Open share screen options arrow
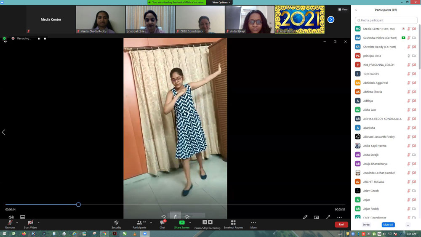The width and height of the screenshot is (421, 237). (190, 223)
